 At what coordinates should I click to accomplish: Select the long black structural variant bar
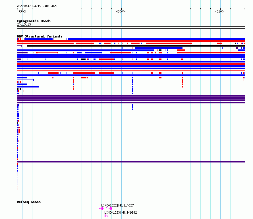(x=136, y=46)
